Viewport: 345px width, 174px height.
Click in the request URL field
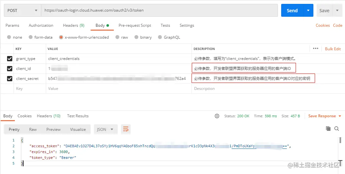click(160, 10)
